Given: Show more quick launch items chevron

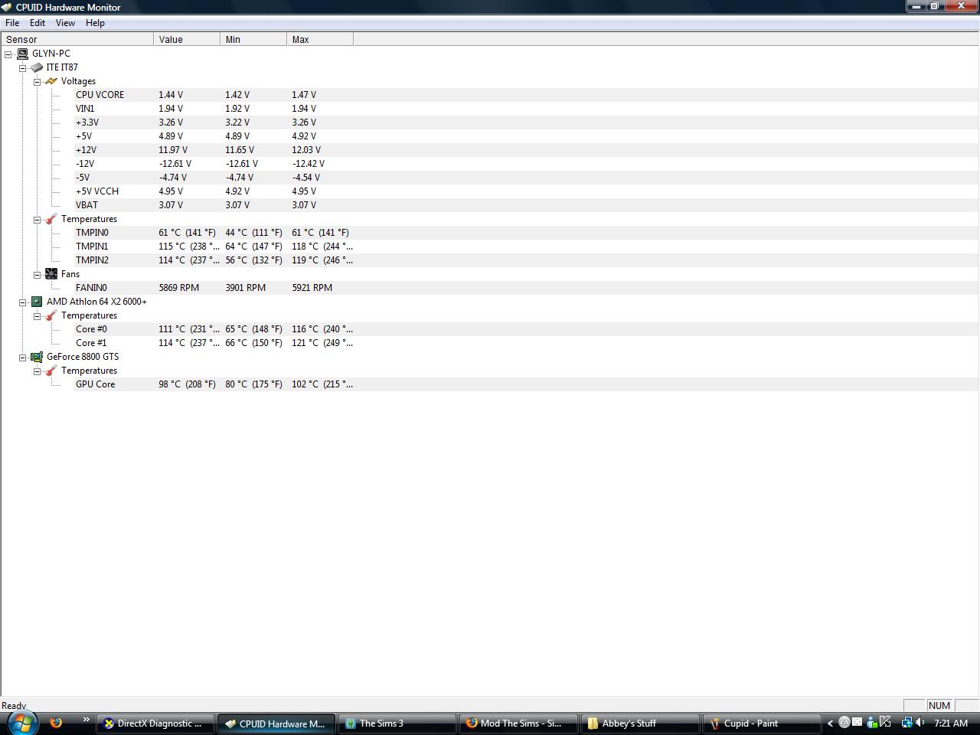Looking at the screenshot, I should point(87,720).
